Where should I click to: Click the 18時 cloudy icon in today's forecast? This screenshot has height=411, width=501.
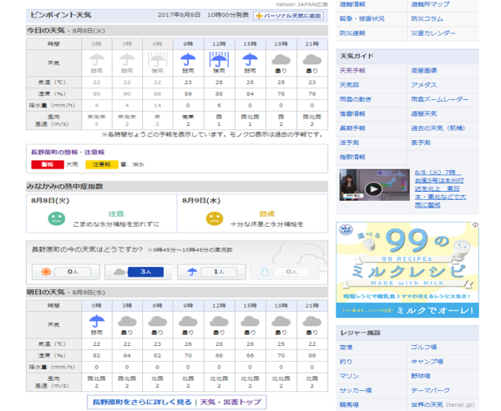pos(281,60)
